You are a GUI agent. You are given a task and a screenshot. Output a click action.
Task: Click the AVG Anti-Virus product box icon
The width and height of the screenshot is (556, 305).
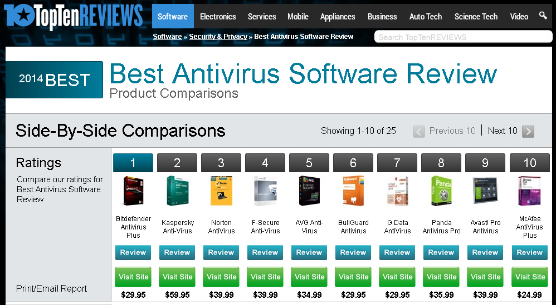point(309,192)
